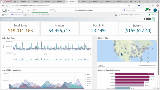Open the Qlik app launcher grid icon
Viewport: 160px width, 90px height.
click(150, 10)
